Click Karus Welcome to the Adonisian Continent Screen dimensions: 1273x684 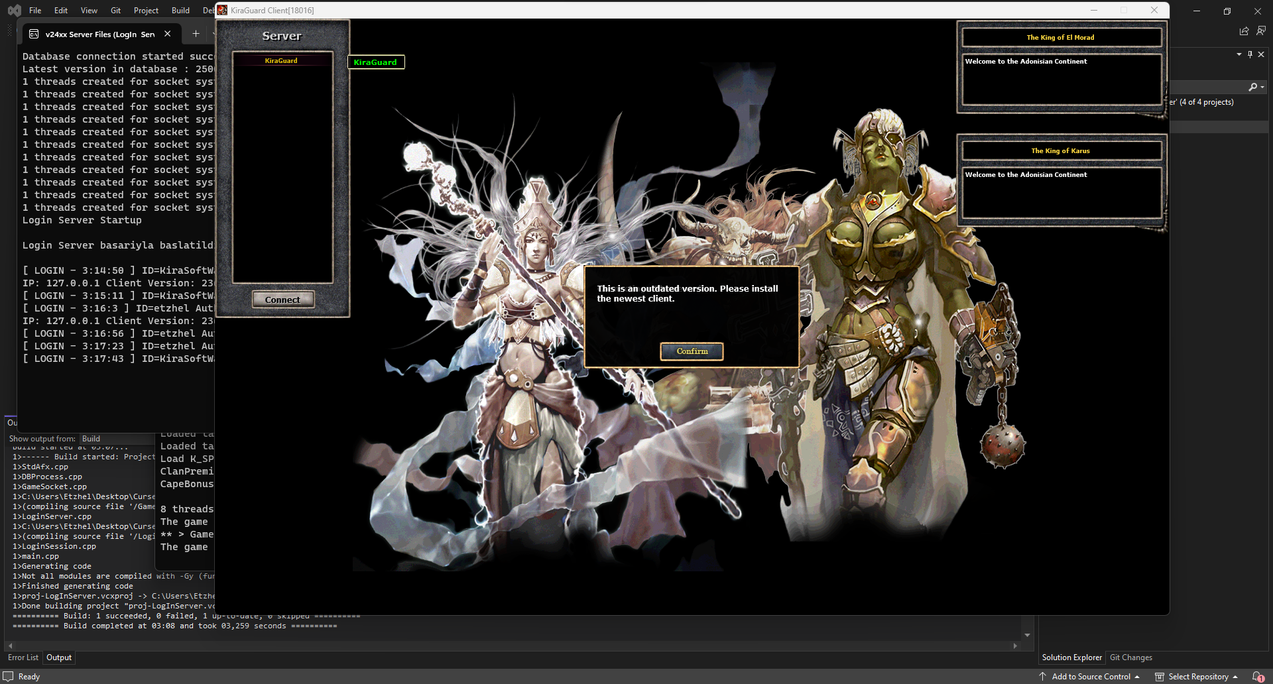(x=1026, y=175)
